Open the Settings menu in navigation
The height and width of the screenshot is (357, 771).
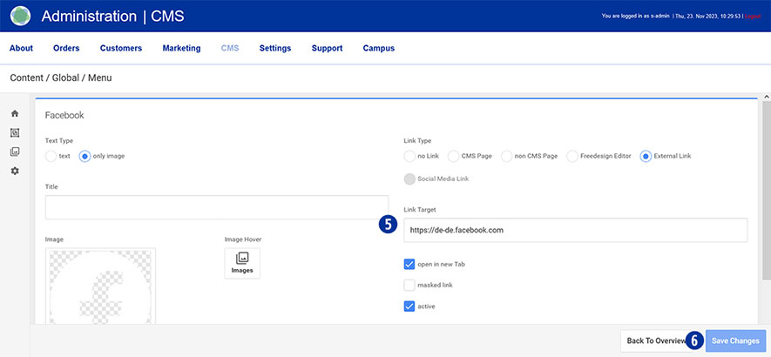point(275,48)
